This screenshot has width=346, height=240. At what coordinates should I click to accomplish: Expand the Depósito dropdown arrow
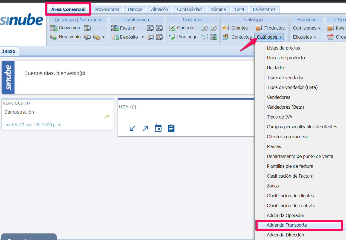click(142, 37)
